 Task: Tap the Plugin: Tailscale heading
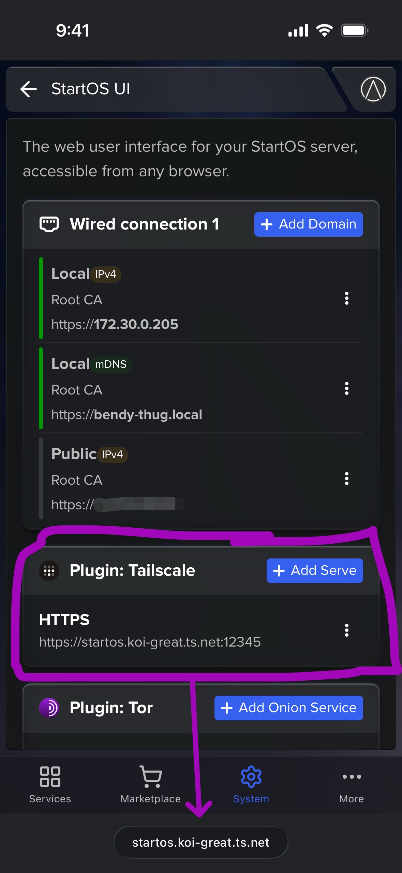pos(132,570)
